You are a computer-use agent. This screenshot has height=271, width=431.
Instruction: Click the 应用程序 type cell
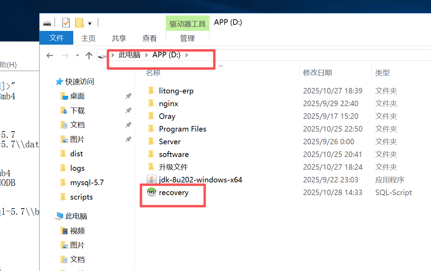coord(390,180)
